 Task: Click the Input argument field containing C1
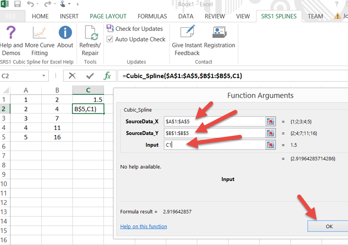[215, 145]
